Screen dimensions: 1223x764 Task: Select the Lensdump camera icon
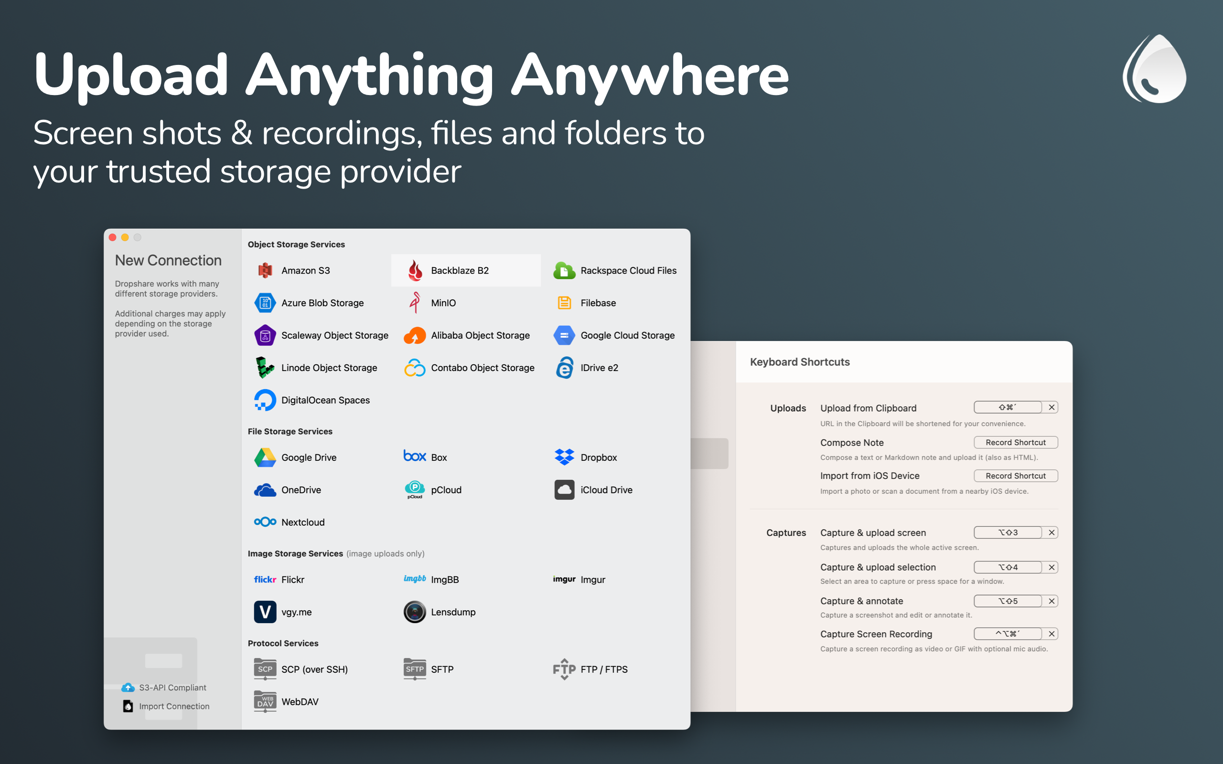coord(415,612)
